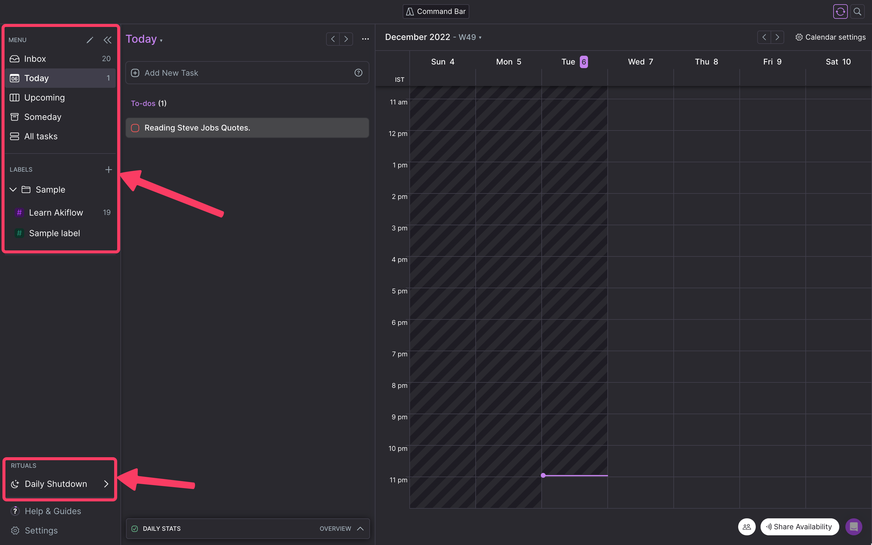Open the Inbox menu item
Viewport: 872px width, 545px height.
pos(35,59)
